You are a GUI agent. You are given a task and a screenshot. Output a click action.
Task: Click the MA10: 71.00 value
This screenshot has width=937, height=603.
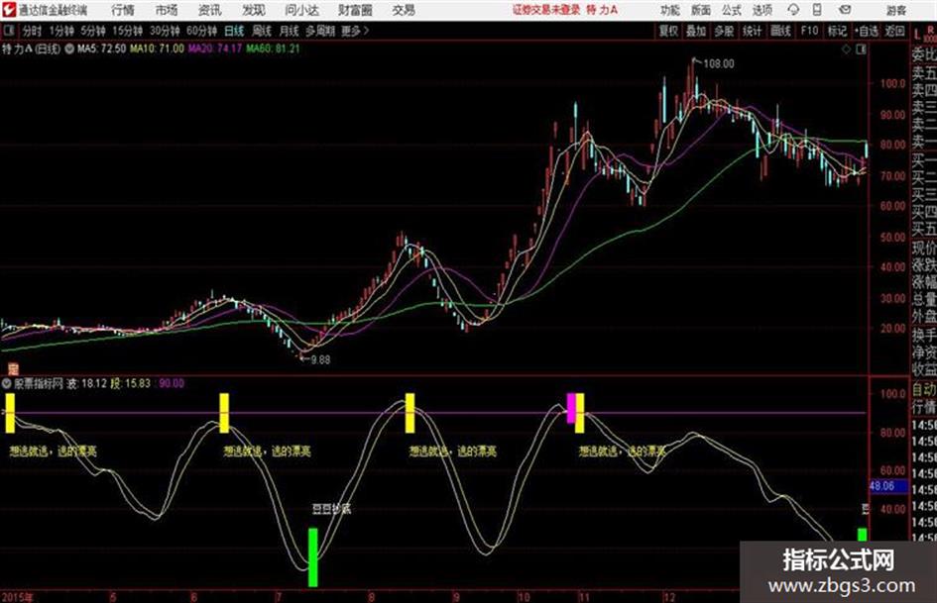158,49
